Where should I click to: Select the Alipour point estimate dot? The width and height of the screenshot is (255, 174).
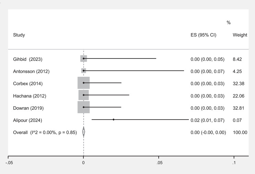tap(113, 120)
